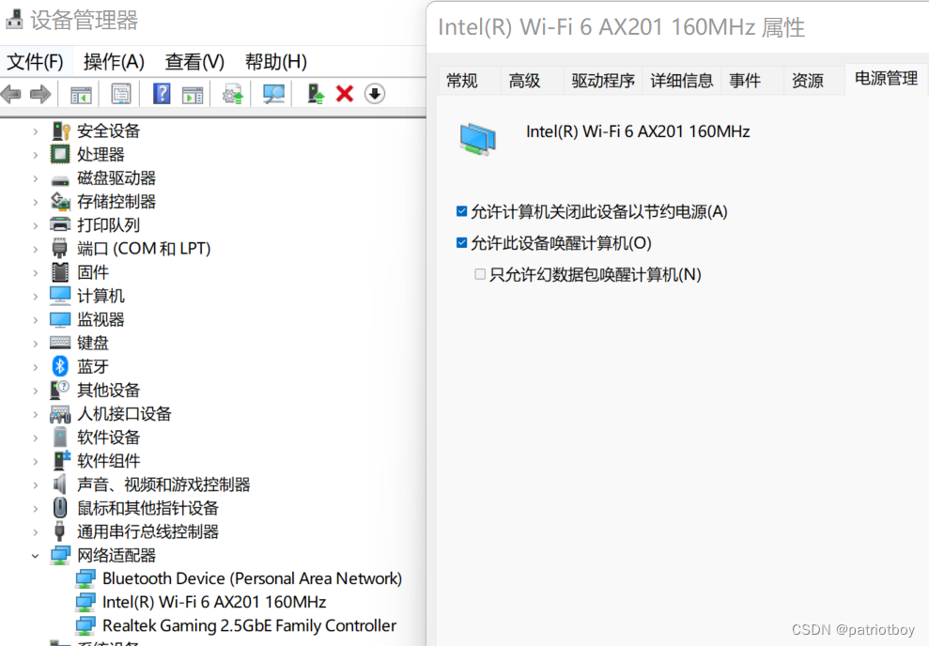The width and height of the screenshot is (929, 646).
Task: Click the 蓝牙 Bluetooth icon
Action: click(x=60, y=366)
